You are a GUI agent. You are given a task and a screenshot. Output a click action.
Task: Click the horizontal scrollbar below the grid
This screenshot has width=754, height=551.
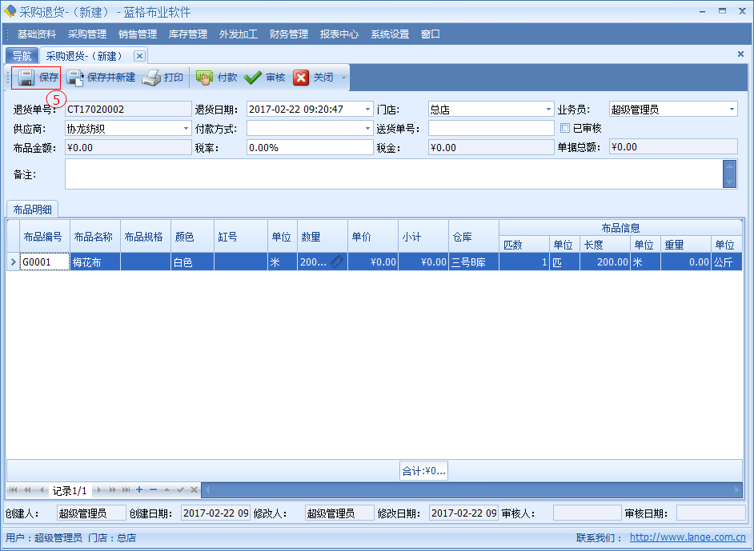[471, 489]
